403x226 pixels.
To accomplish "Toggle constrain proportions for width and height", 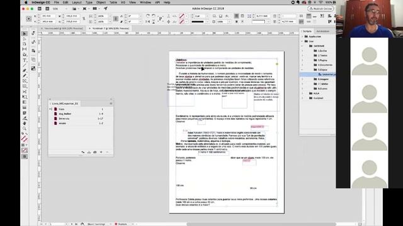I will (x=84, y=19).
